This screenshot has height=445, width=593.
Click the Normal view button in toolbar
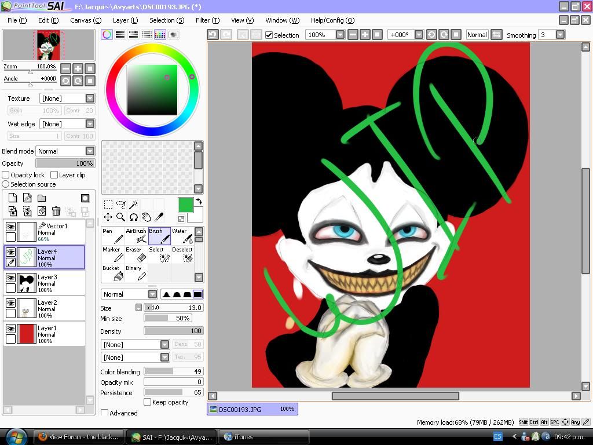tap(477, 35)
